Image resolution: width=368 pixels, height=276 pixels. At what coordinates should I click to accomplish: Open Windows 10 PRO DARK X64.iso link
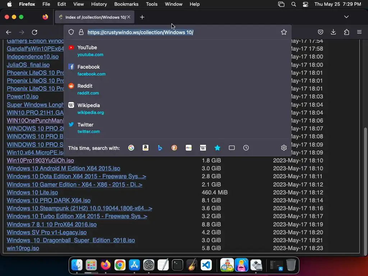[49, 201]
